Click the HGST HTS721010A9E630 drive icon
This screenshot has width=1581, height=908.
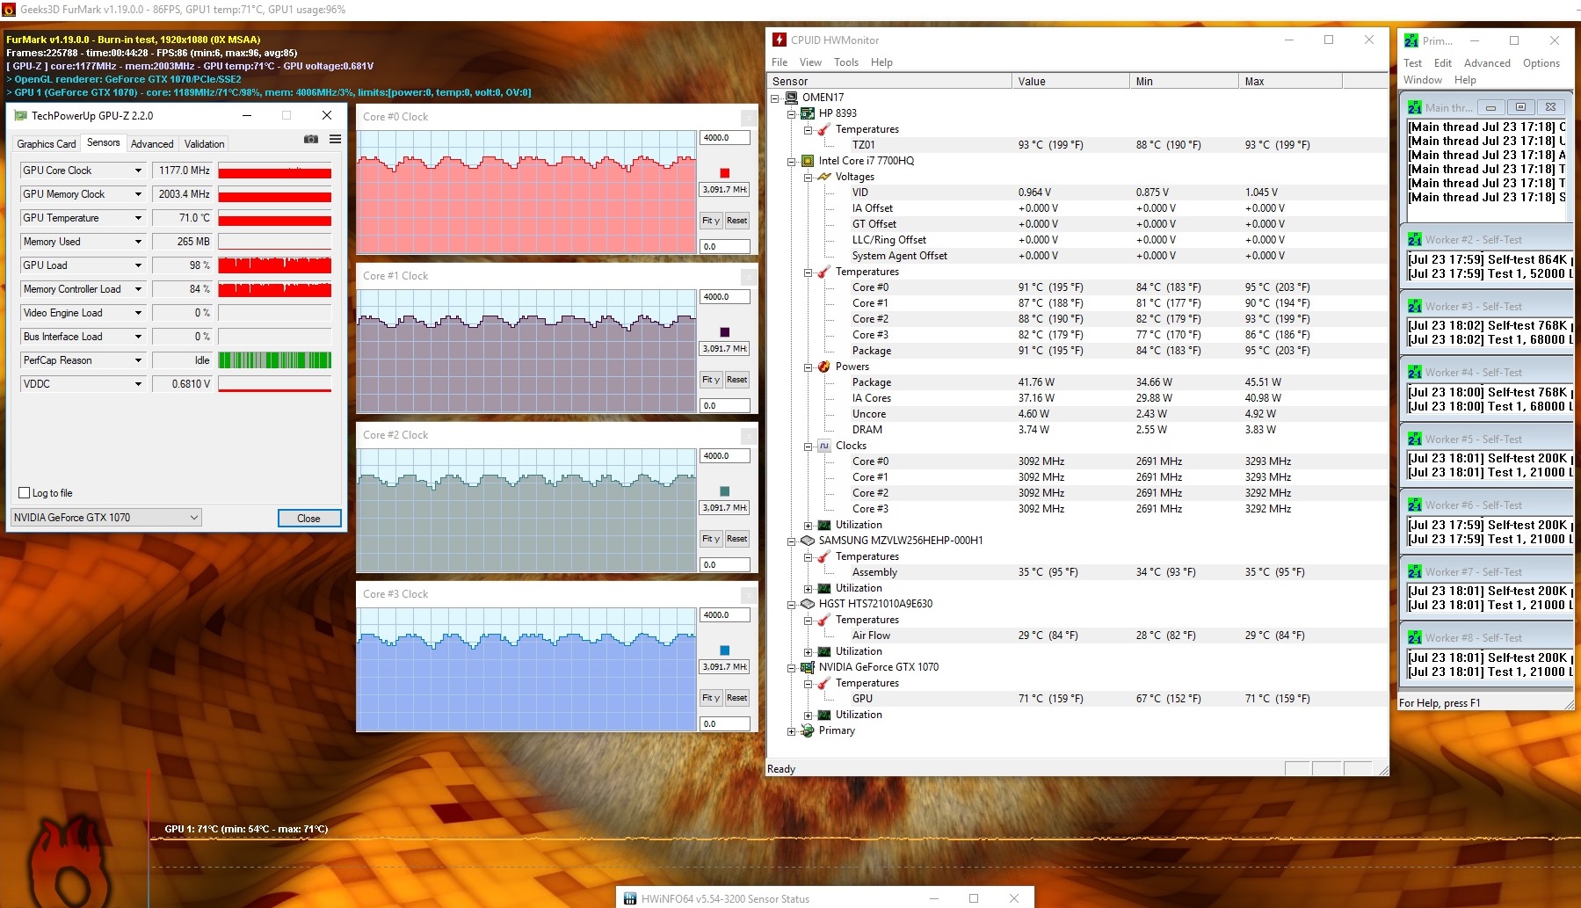[x=808, y=604]
